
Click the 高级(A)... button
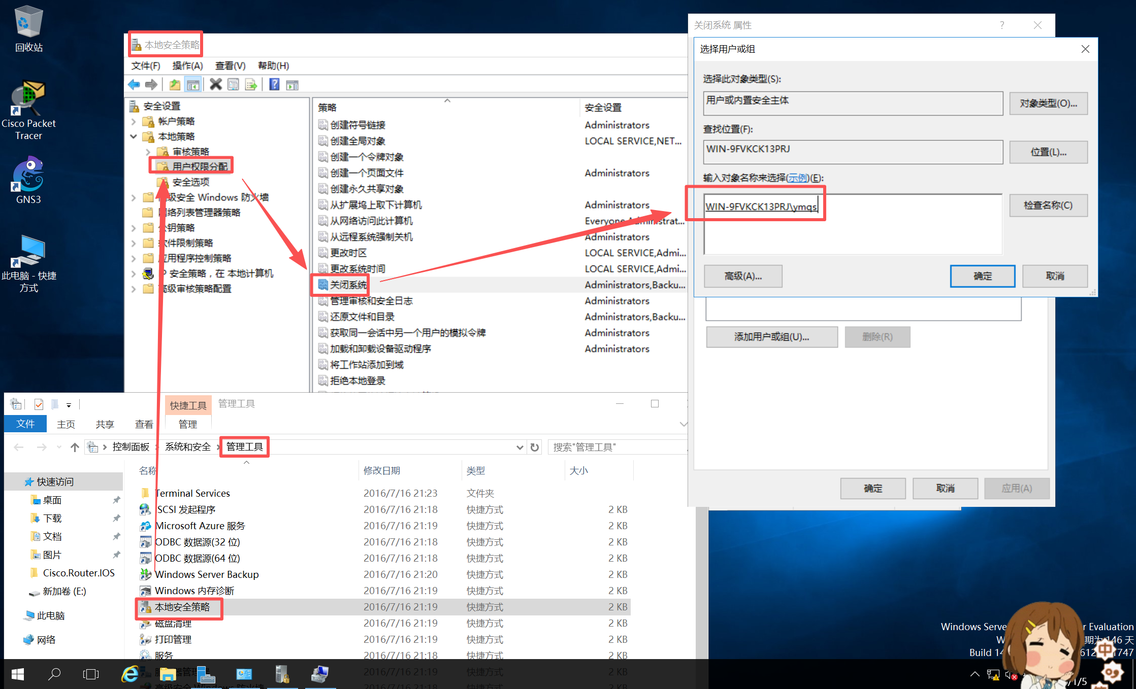(742, 276)
